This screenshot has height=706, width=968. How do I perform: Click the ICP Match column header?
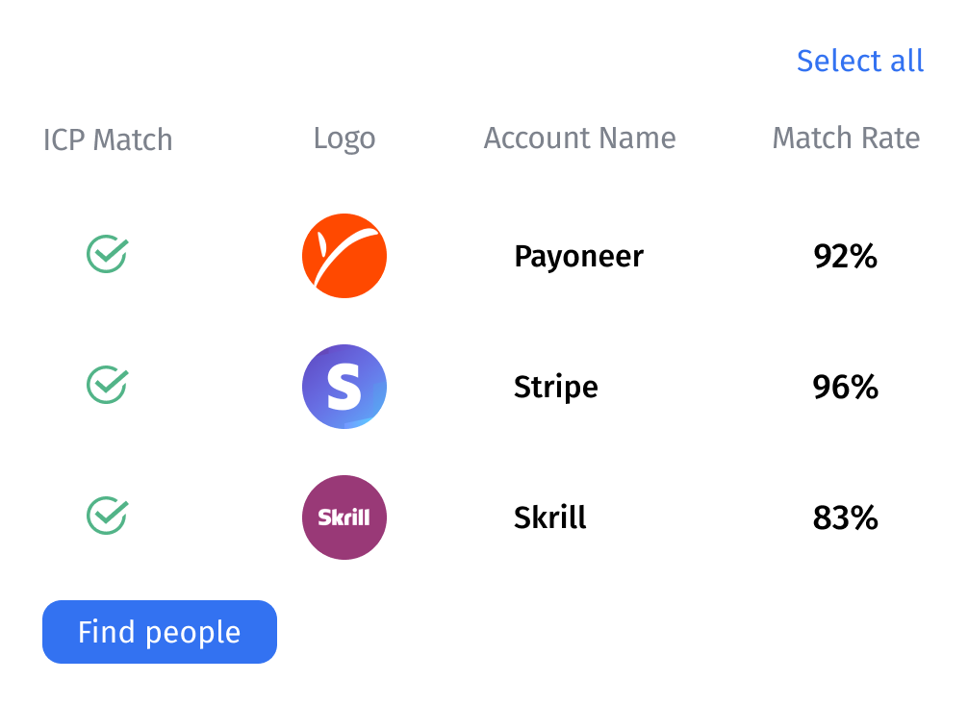(108, 139)
